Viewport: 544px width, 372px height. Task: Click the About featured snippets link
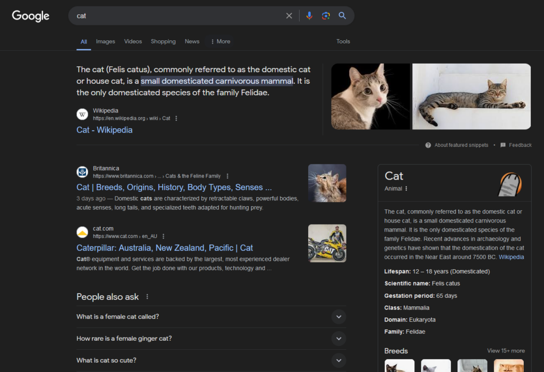(x=461, y=145)
